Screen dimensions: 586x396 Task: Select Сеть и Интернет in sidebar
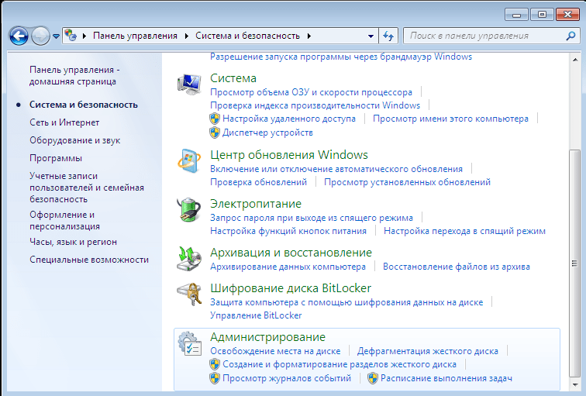point(64,122)
